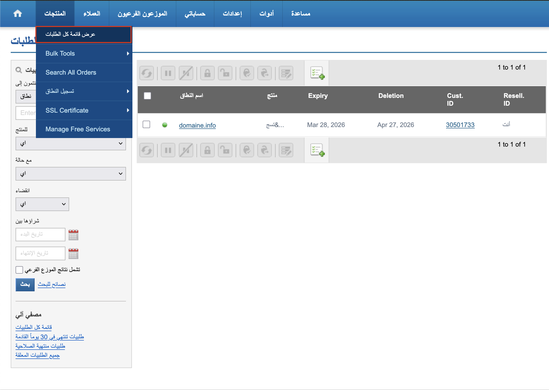Click the privacy-check icon in bottom toolbar

coord(247,150)
